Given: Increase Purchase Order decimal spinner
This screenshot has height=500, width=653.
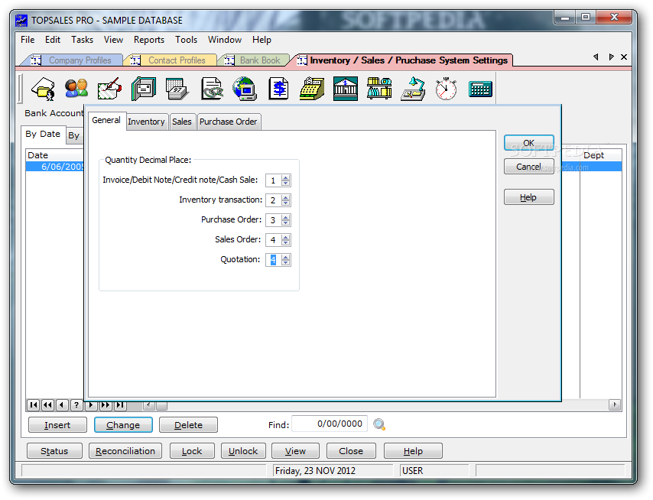Looking at the screenshot, I should coord(286,218).
